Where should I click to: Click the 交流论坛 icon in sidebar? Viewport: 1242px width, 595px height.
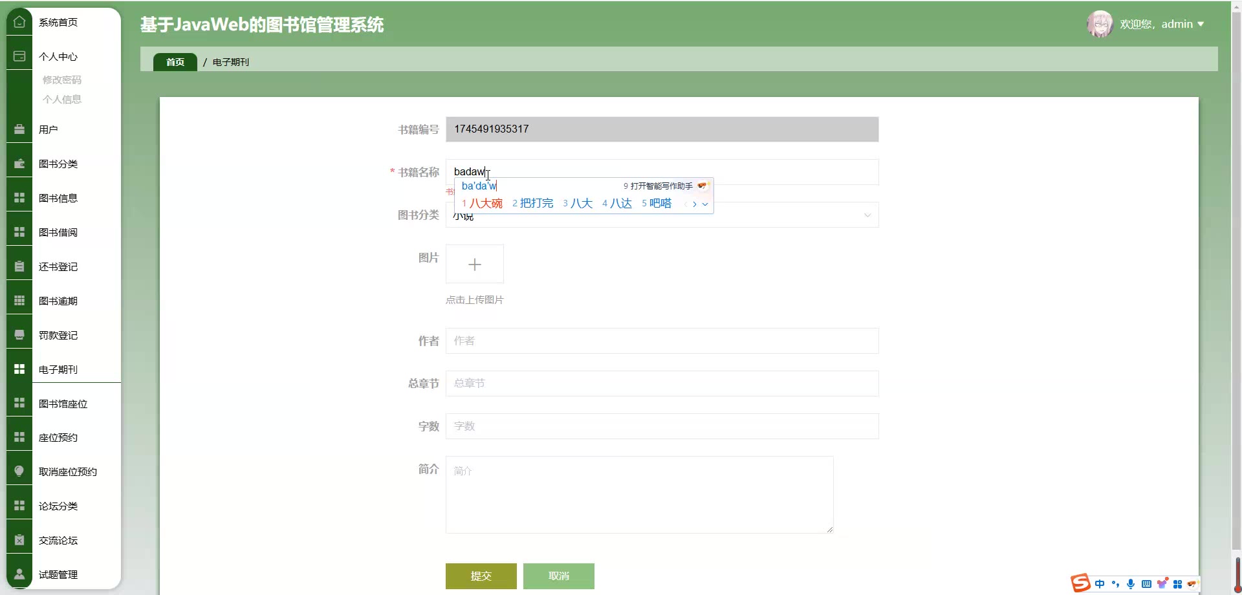click(19, 540)
